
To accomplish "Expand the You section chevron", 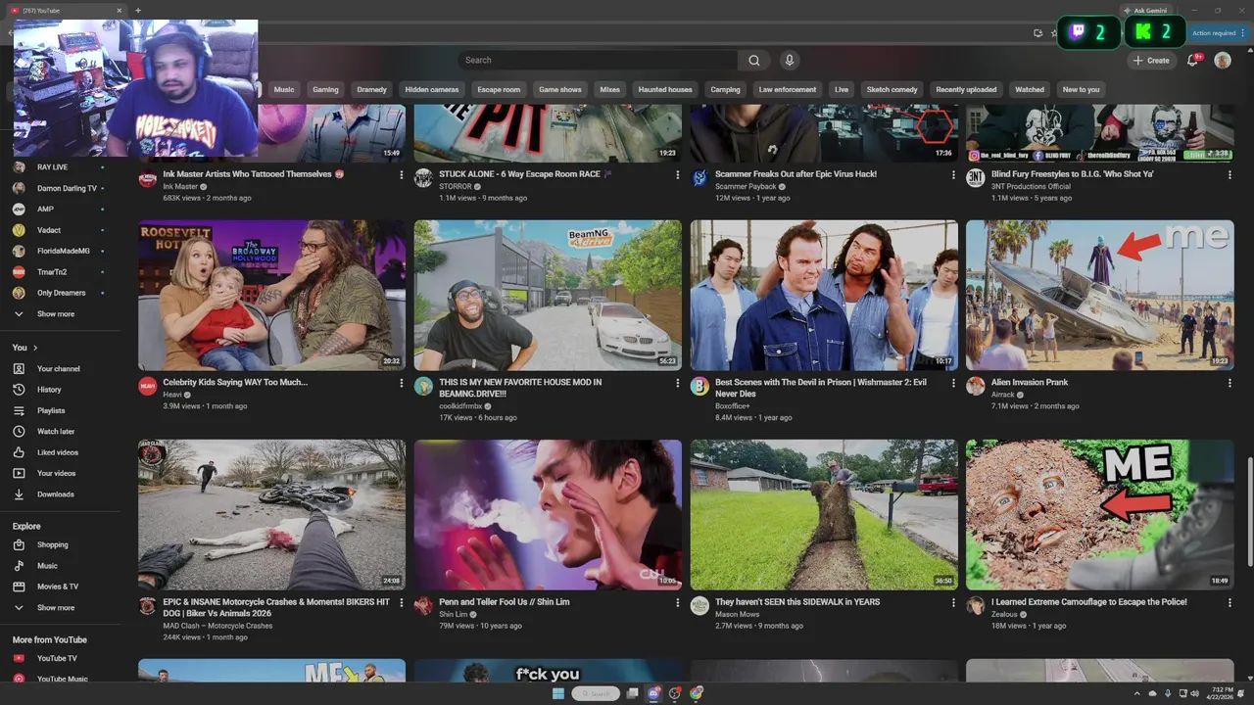I will [x=35, y=348].
